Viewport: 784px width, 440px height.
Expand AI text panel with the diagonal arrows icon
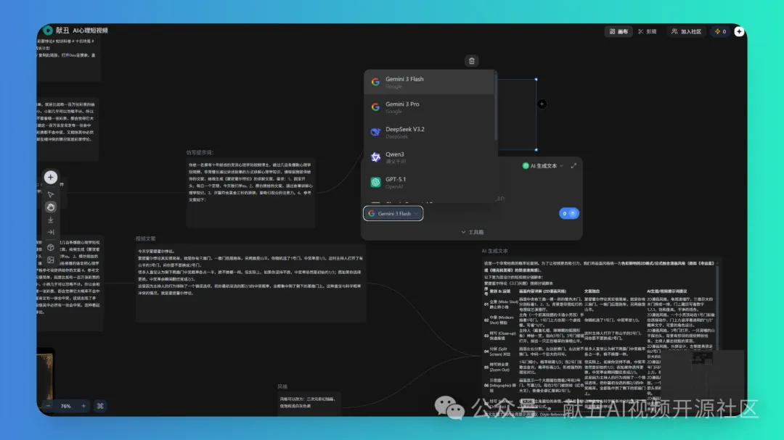click(x=573, y=166)
